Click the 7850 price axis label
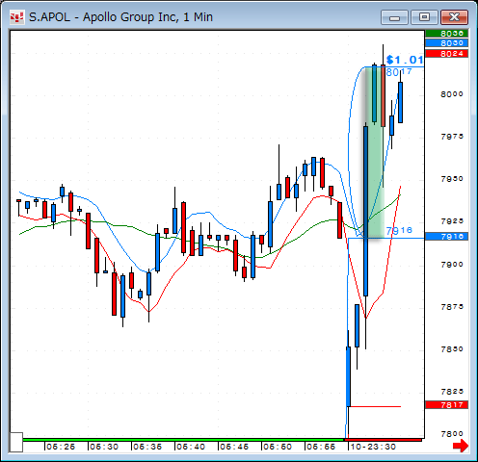Image resolution: width=478 pixels, height=462 pixels. coord(452,349)
